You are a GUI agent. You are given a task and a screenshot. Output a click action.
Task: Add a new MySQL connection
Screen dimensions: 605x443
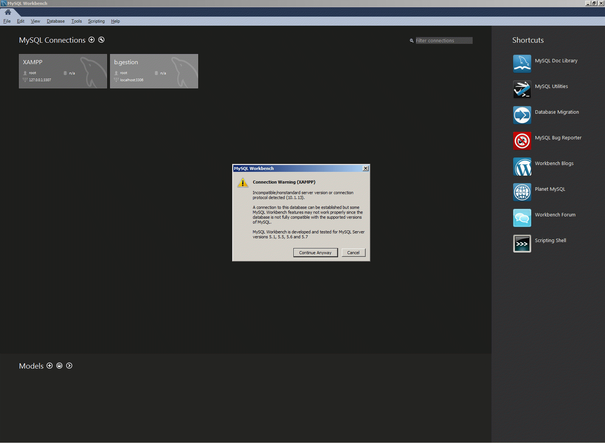point(92,40)
